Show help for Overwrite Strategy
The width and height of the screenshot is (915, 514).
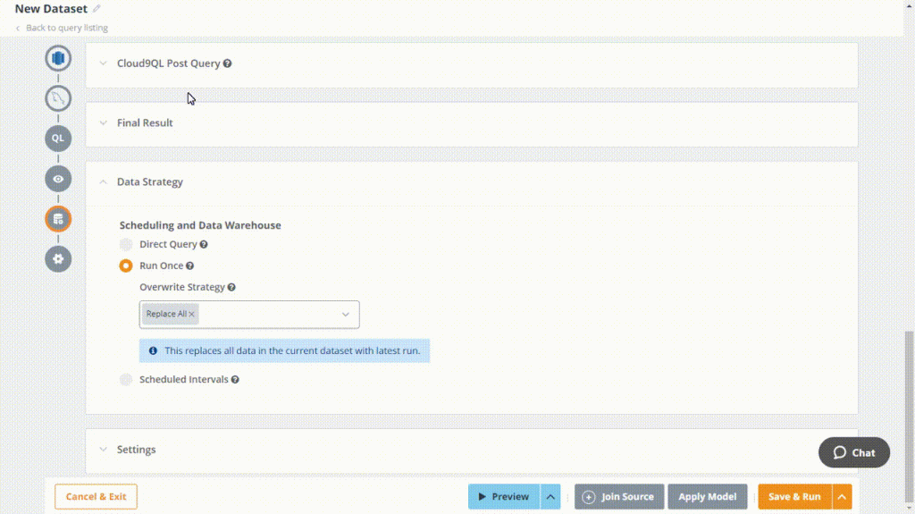[231, 287]
